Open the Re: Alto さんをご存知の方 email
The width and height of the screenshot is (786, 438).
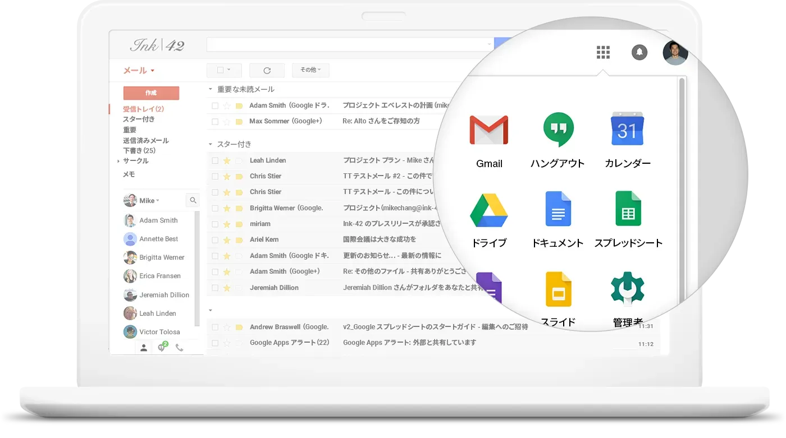tap(381, 121)
